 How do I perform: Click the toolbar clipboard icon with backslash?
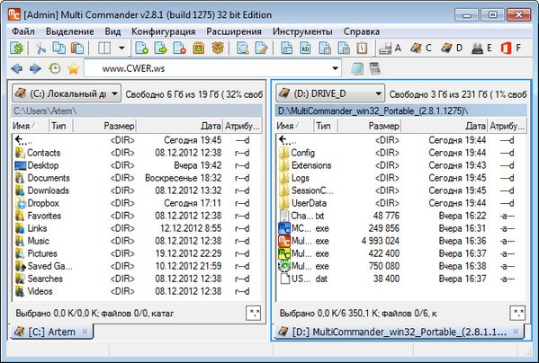coord(362,48)
